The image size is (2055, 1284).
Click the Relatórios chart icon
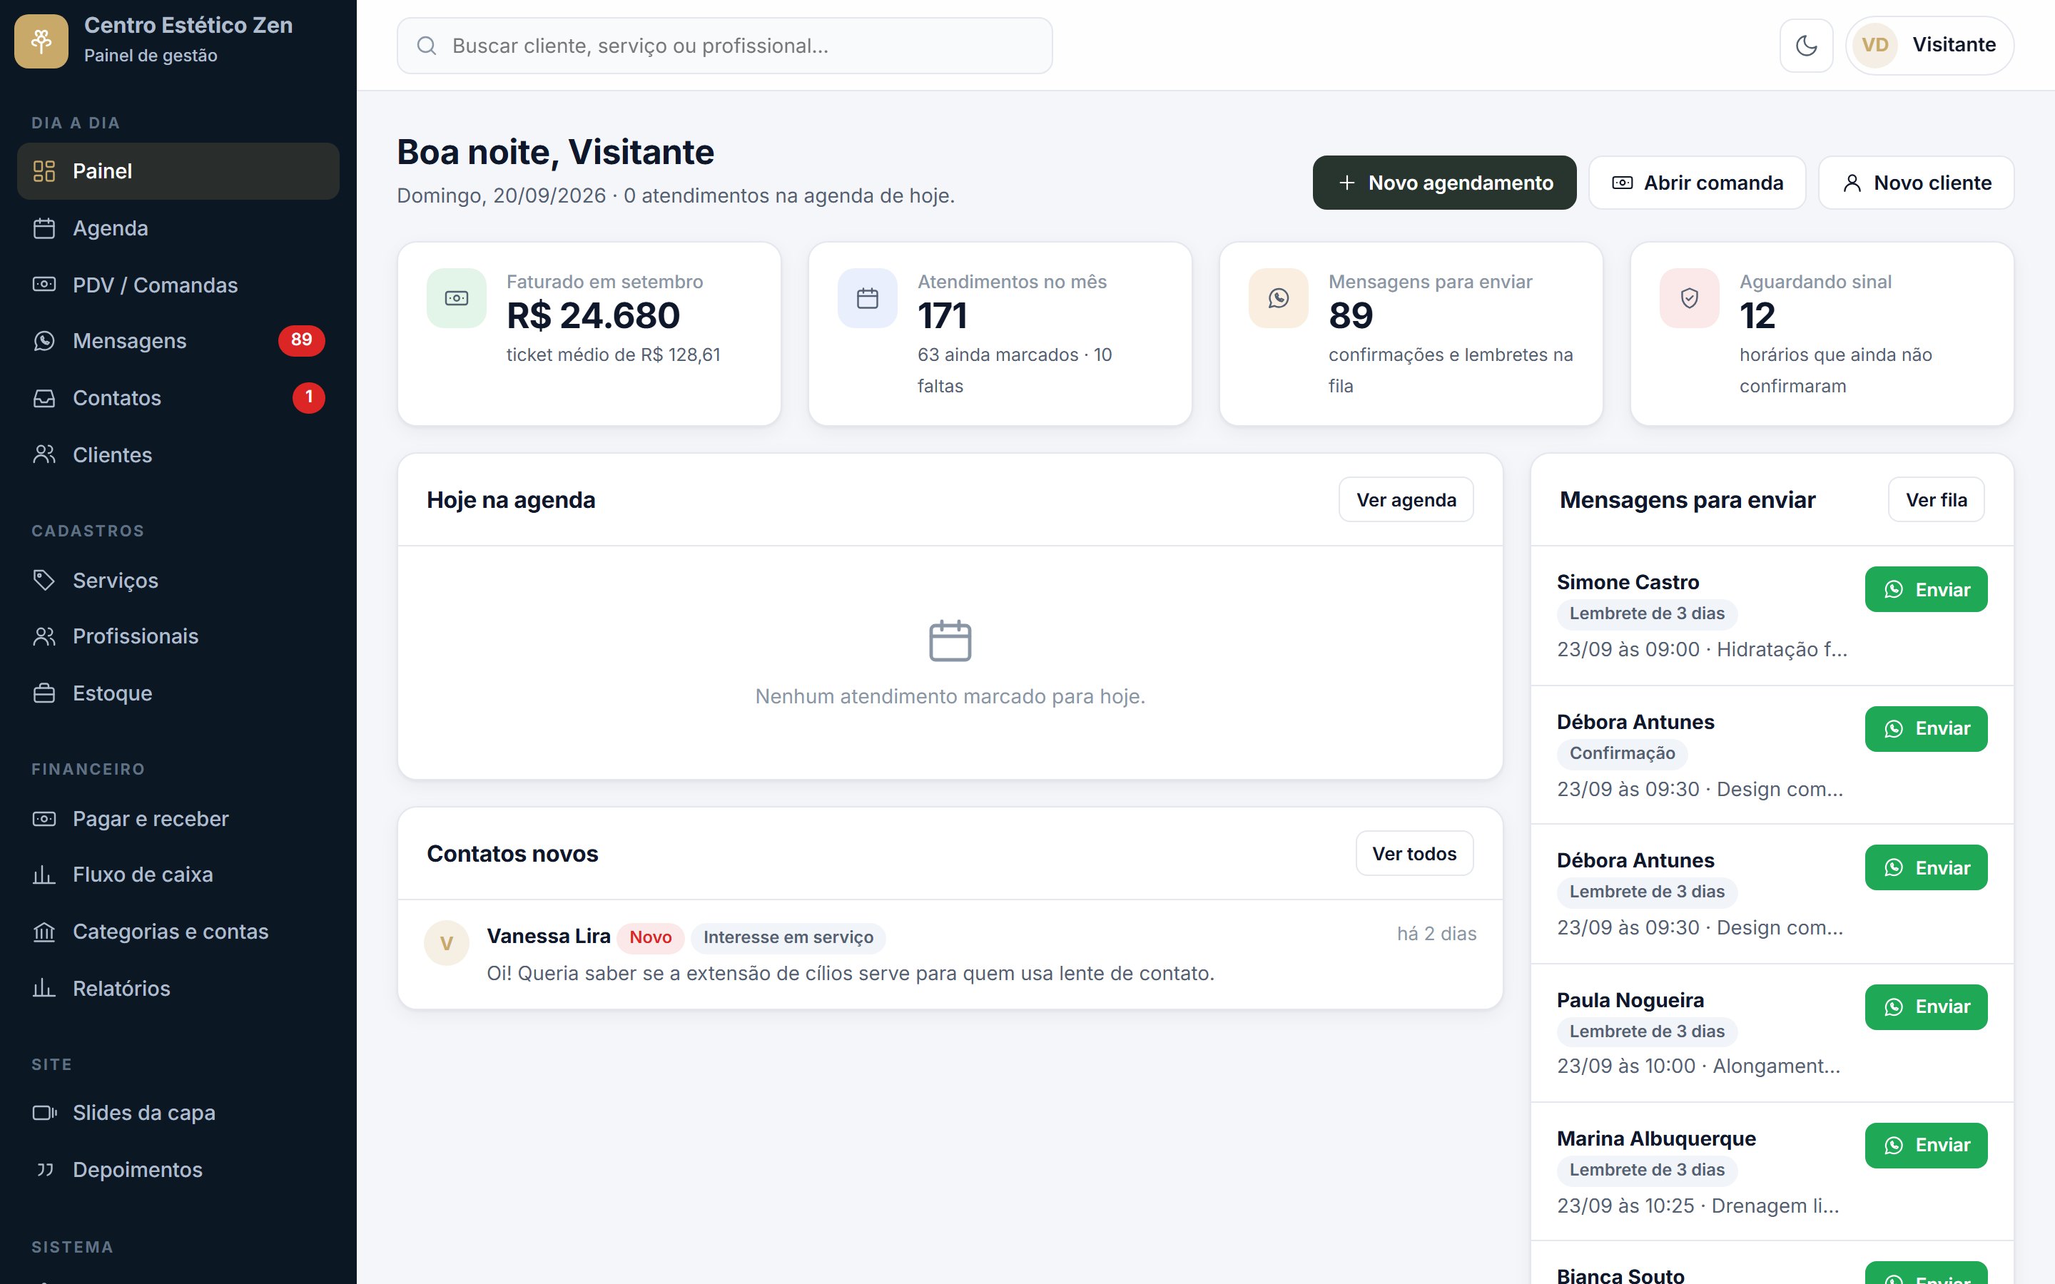click(44, 989)
